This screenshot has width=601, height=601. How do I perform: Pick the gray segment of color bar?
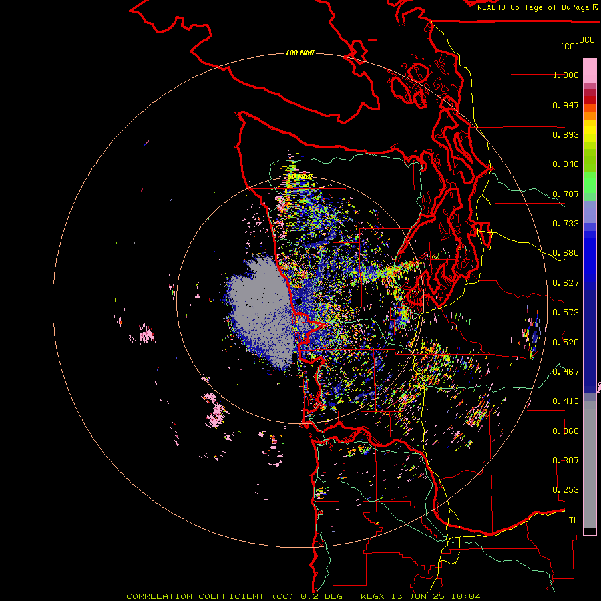click(x=590, y=464)
